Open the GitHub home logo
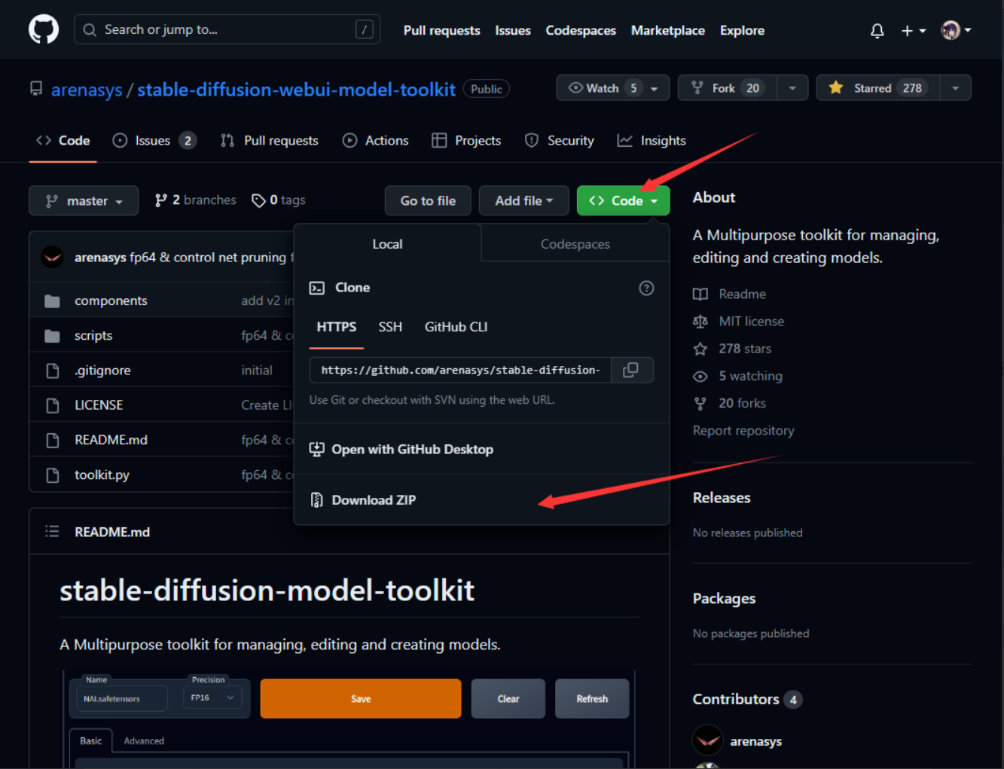This screenshot has height=769, width=1004. [x=44, y=30]
